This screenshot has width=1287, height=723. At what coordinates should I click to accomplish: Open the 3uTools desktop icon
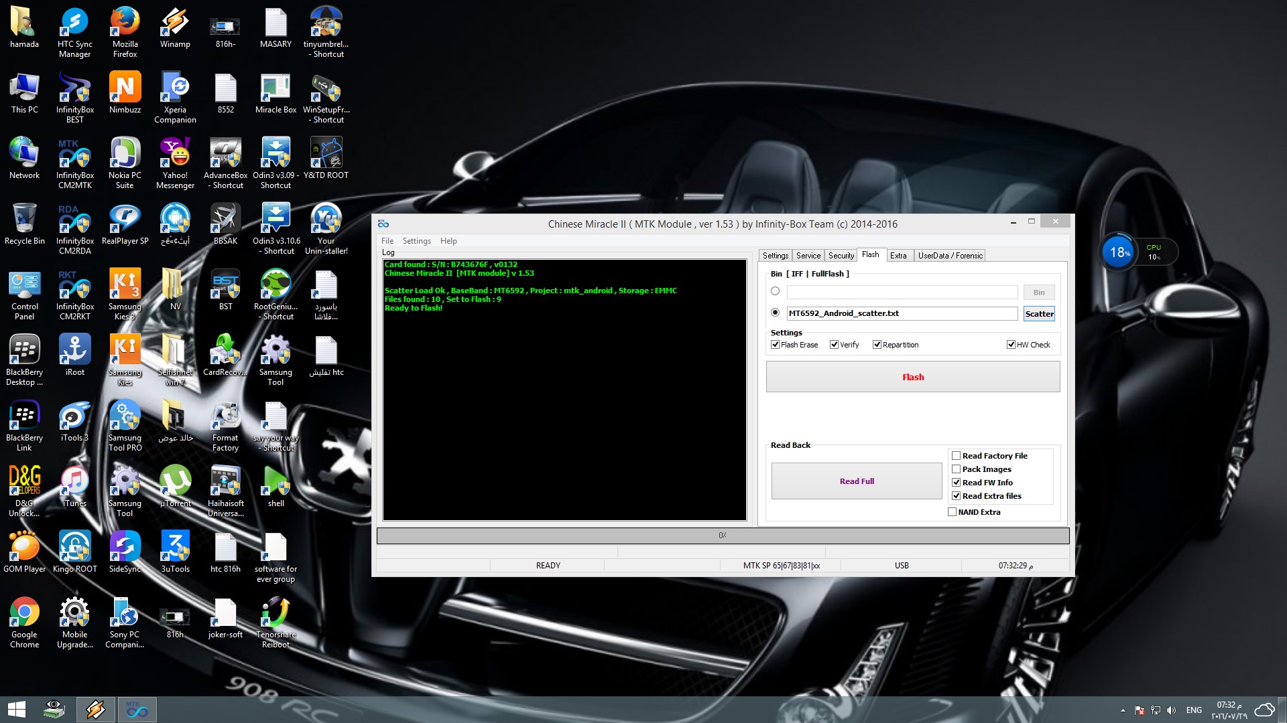175,553
